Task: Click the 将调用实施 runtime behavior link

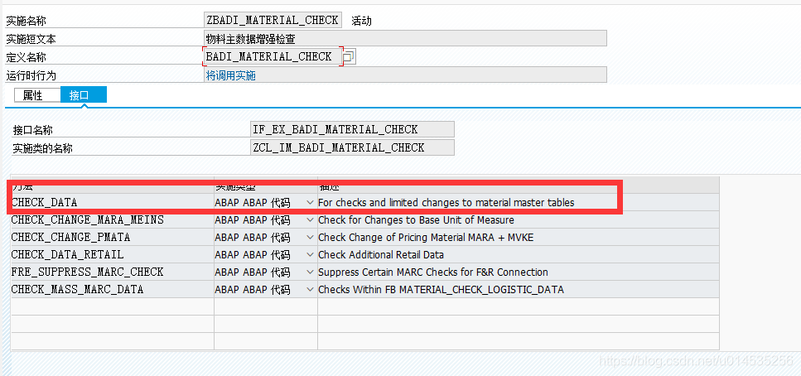Action: point(230,76)
